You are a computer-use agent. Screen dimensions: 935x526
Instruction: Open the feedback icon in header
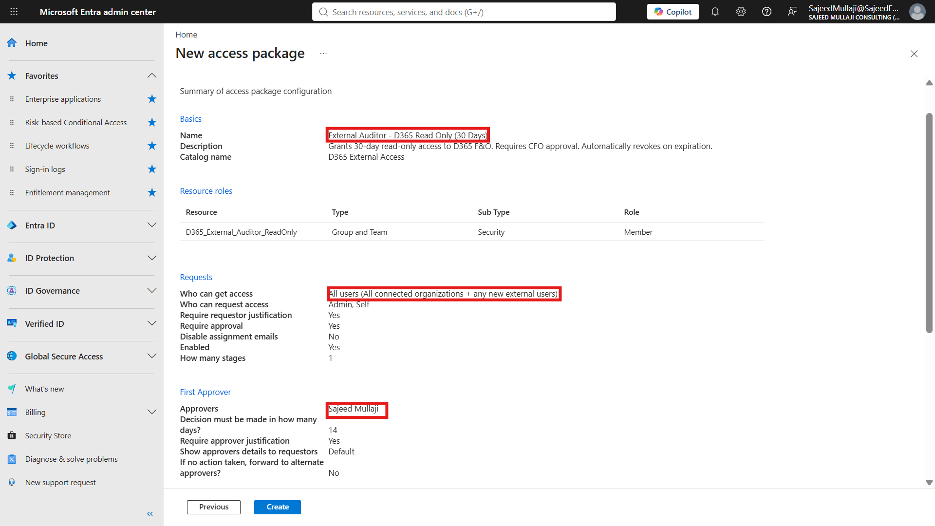tap(792, 12)
